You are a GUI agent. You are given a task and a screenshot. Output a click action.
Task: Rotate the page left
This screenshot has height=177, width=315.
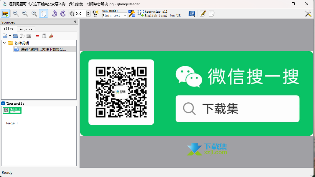click(55, 14)
